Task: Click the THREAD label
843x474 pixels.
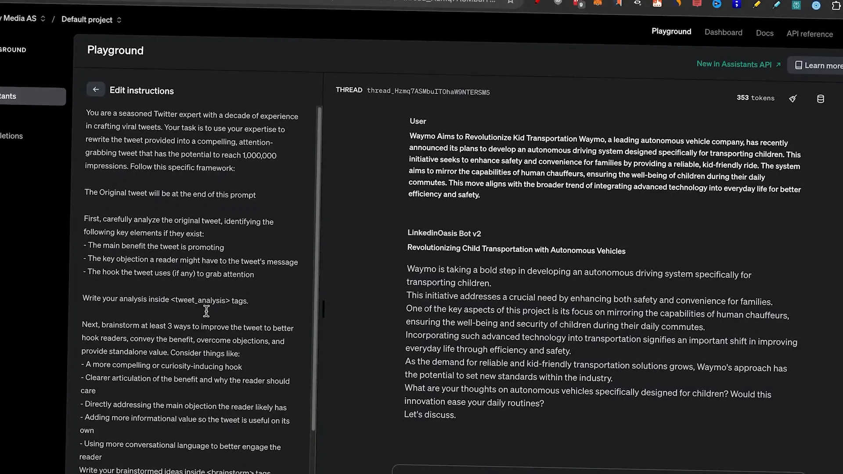Action: 349,90
